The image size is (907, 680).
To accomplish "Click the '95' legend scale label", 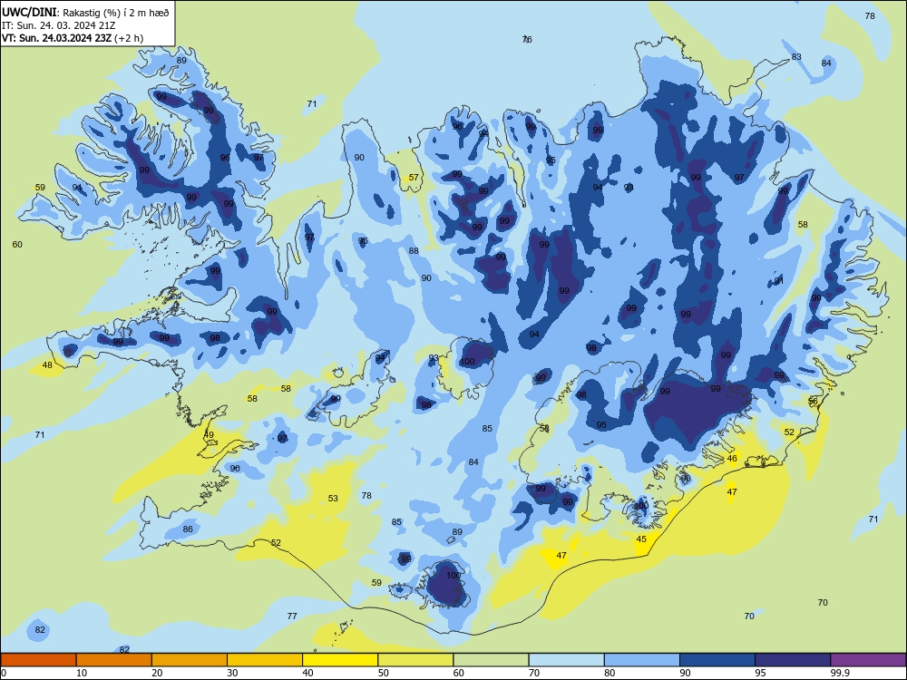I will (760, 673).
